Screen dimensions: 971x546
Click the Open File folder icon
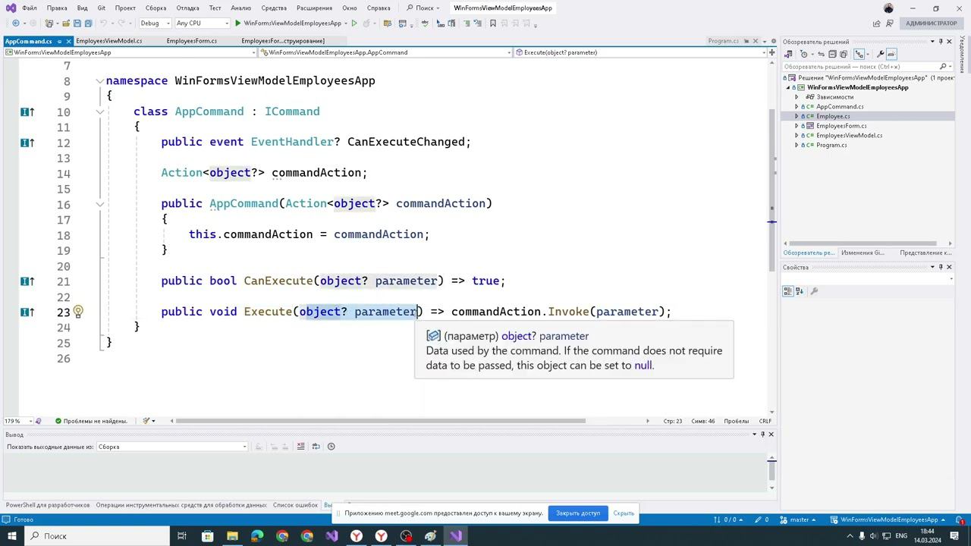[x=65, y=24]
